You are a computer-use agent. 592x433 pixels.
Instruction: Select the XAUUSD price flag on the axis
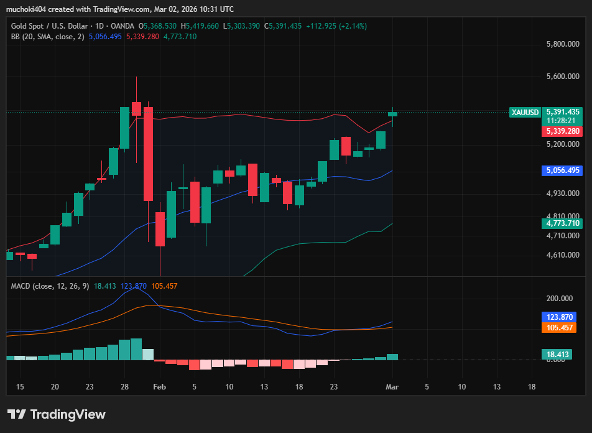[x=525, y=113]
